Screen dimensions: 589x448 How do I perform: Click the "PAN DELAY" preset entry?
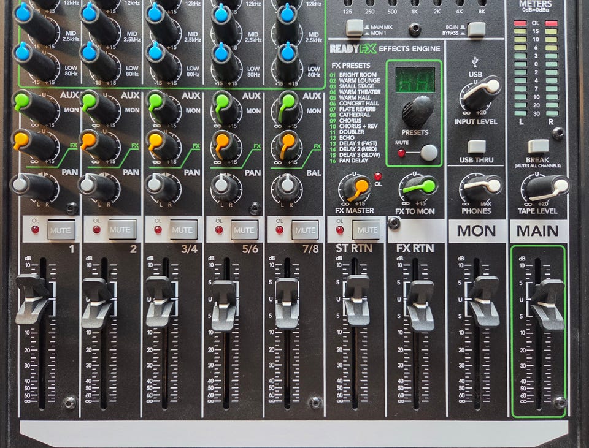click(x=353, y=161)
